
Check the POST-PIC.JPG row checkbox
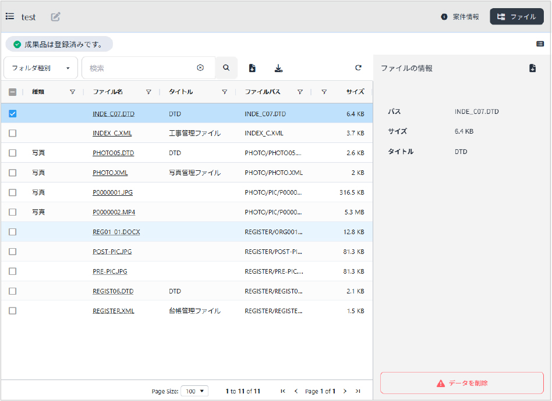[x=12, y=252]
